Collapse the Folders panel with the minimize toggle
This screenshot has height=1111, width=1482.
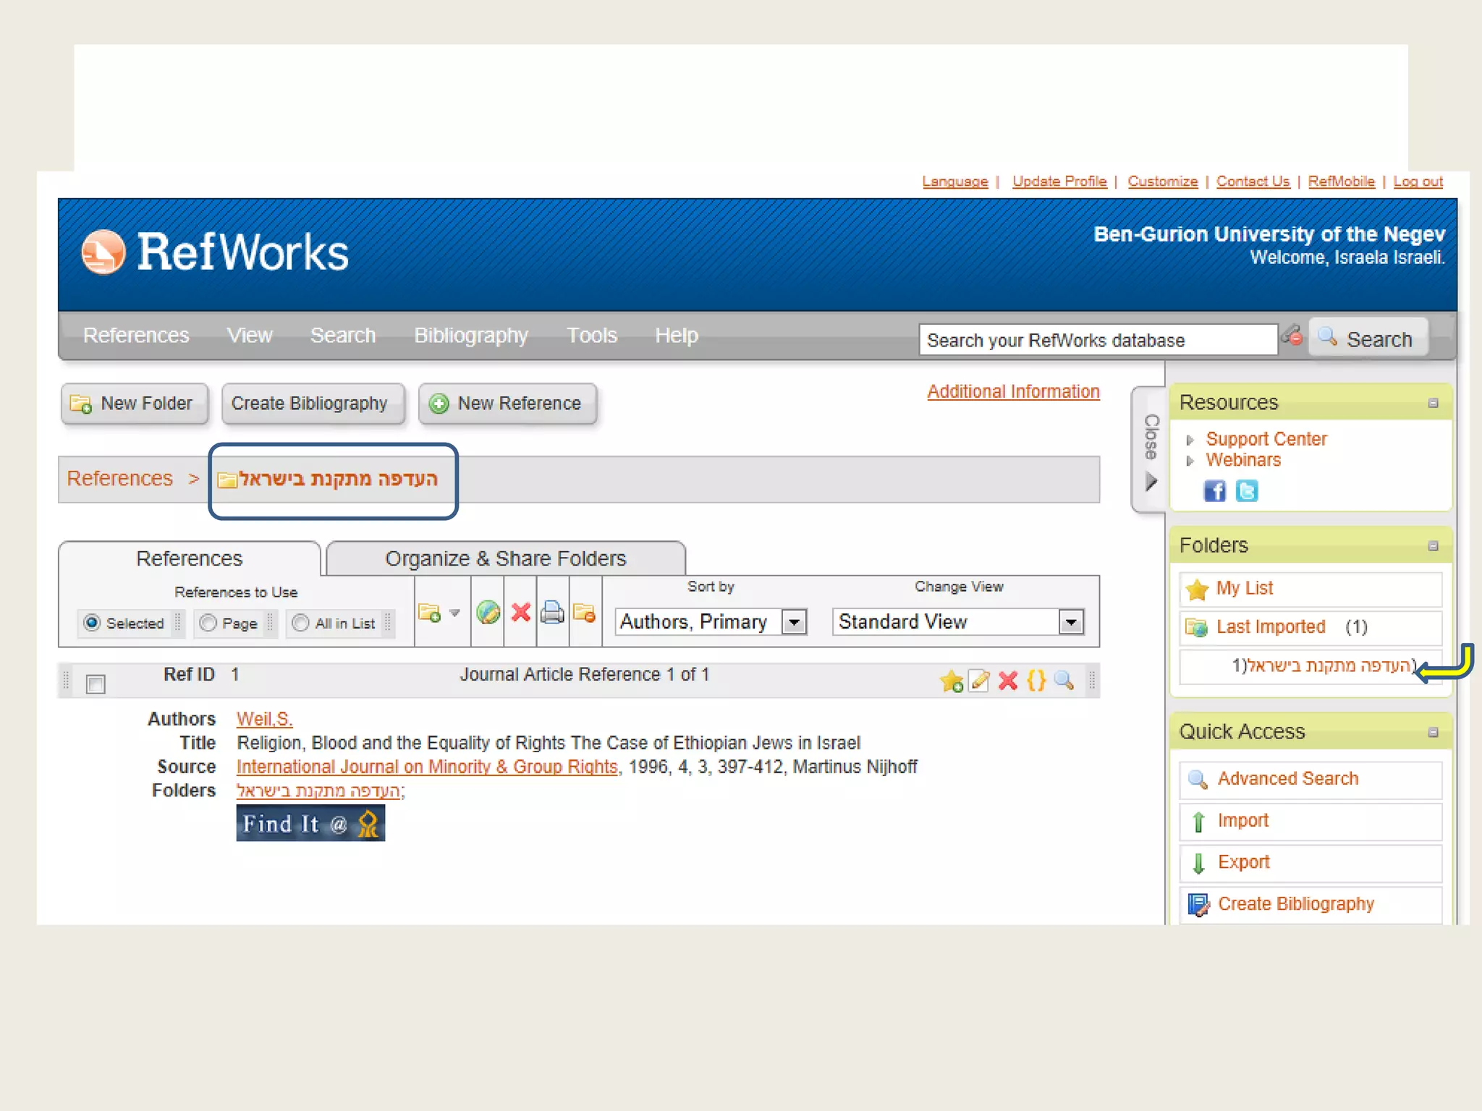(1433, 546)
